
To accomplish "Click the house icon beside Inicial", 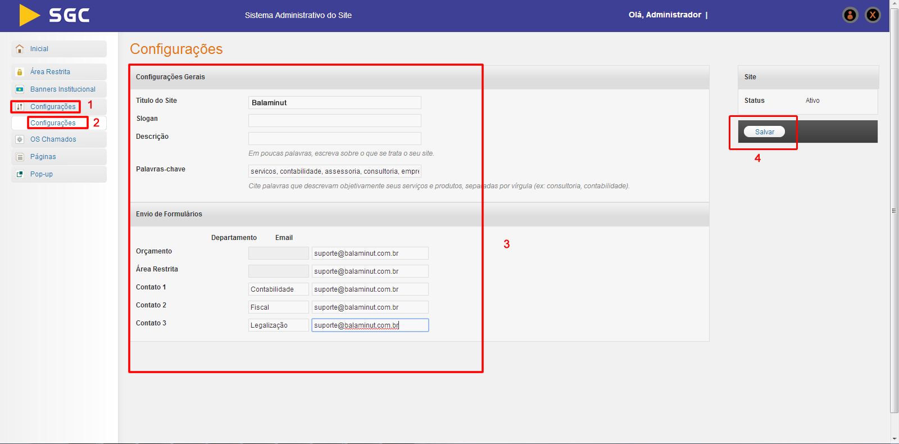I will [x=20, y=49].
